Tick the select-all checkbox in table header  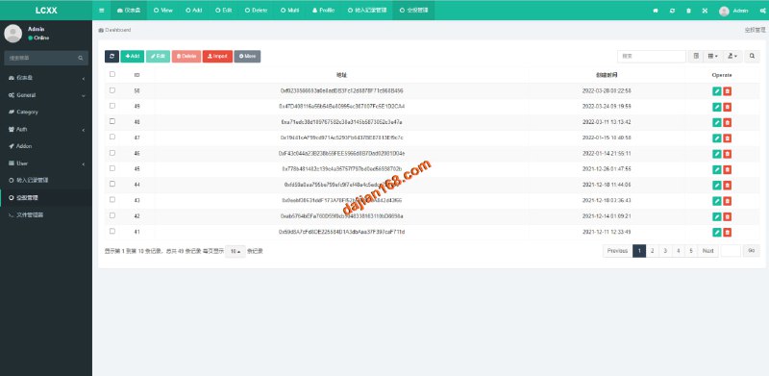coord(112,74)
